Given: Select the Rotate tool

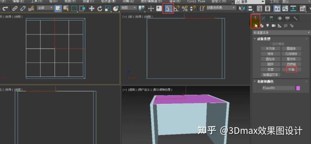Looking at the screenshot, I should (100, 9).
